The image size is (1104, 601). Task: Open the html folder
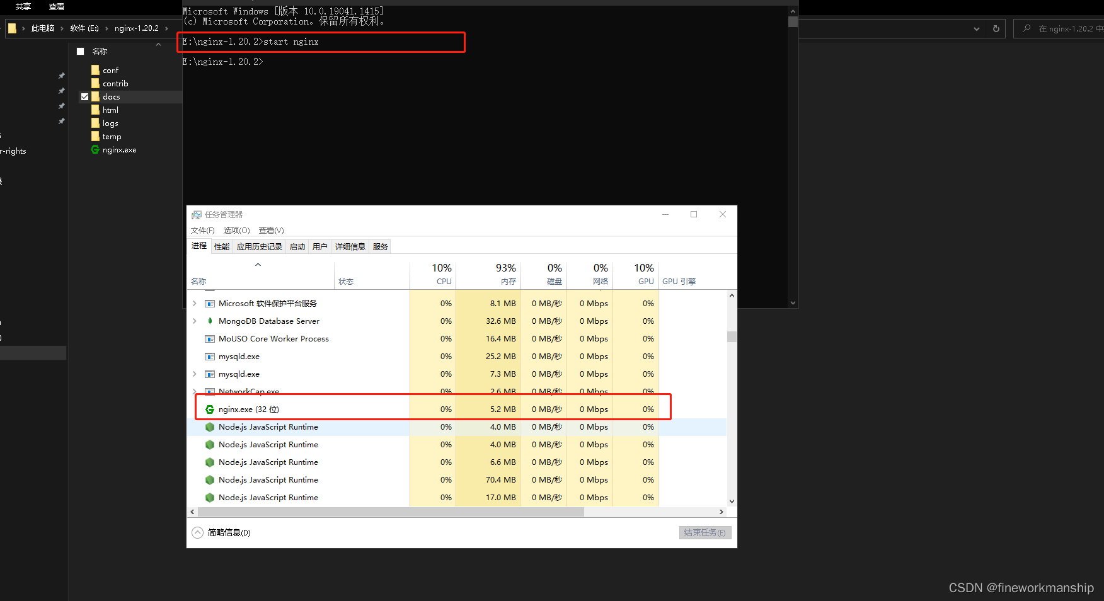click(x=110, y=110)
